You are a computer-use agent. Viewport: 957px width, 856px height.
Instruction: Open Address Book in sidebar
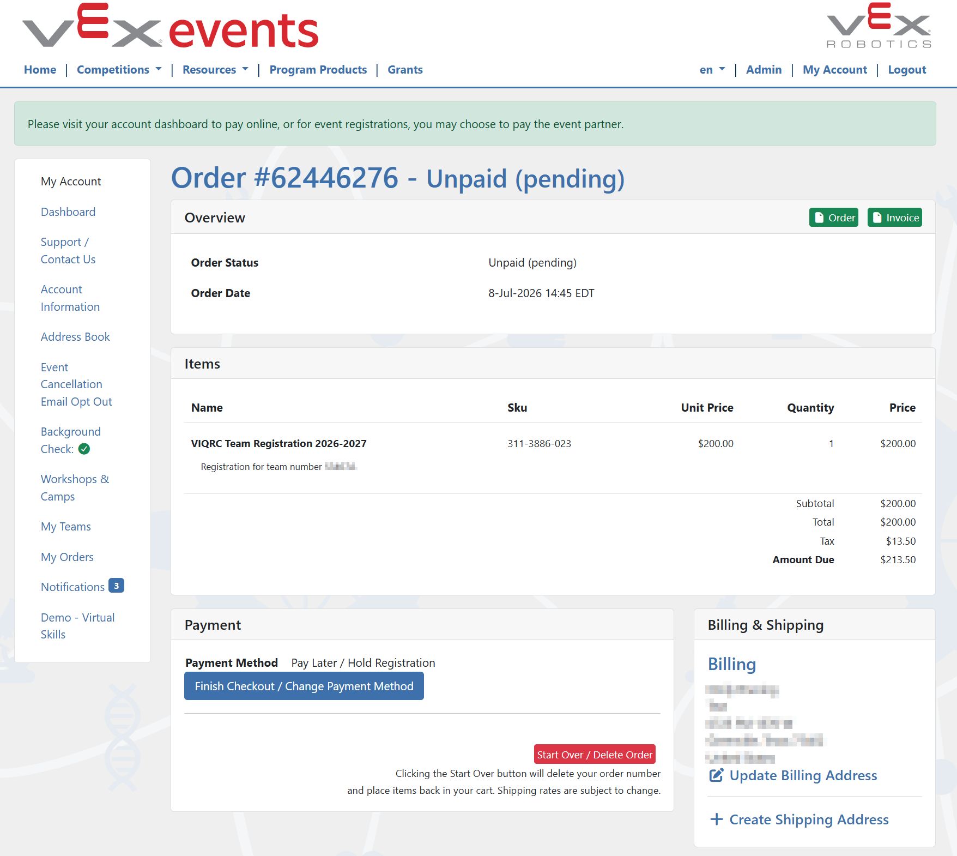[75, 336]
